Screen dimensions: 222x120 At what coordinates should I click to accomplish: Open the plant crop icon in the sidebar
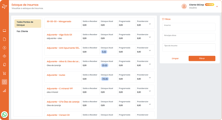tap(4, 56)
